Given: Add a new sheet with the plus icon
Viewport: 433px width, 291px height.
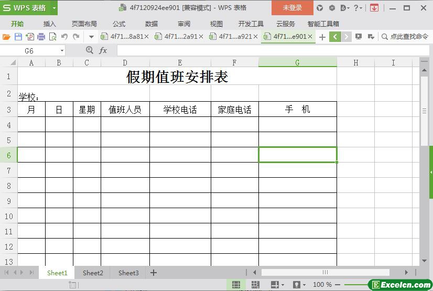Looking at the screenshot, I should 154,273.
